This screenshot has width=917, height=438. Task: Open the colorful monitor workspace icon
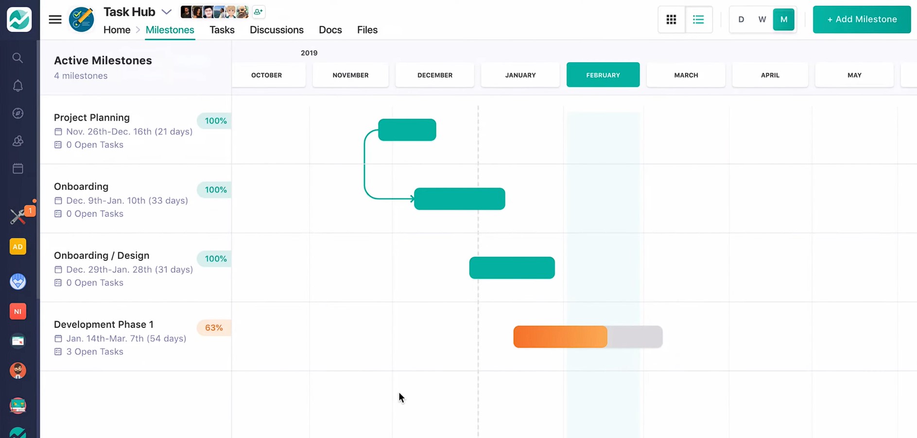[x=17, y=405]
